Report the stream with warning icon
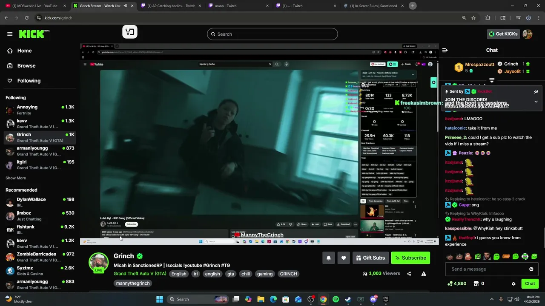545x306 pixels. 424,274
